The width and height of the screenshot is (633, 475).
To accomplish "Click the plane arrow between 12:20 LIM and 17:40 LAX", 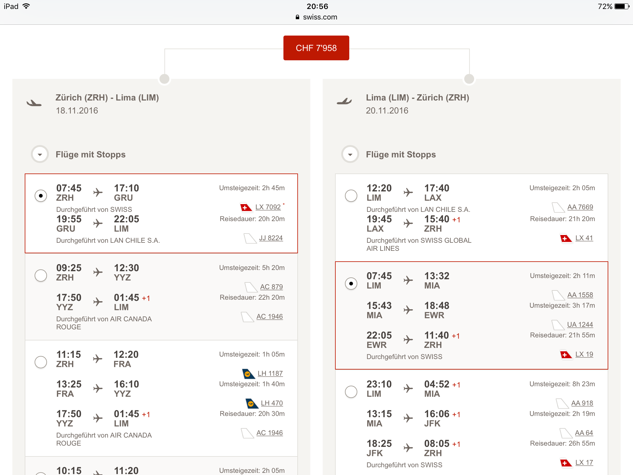I will [408, 192].
